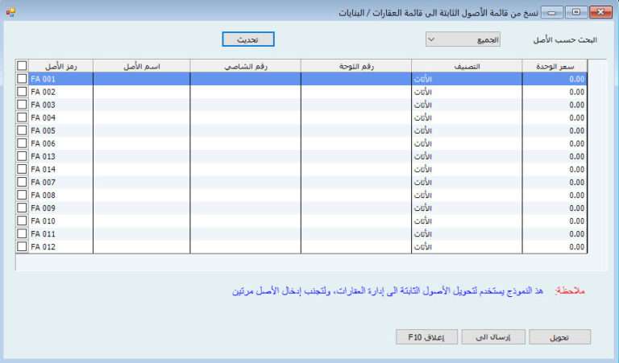
Task: Select the checkbox next to FA 012
Action: 22,246
